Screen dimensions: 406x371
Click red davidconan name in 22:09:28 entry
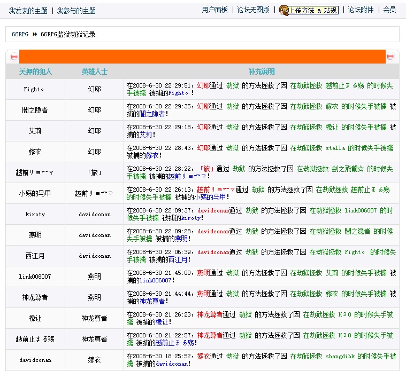click(x=213, y=232)
